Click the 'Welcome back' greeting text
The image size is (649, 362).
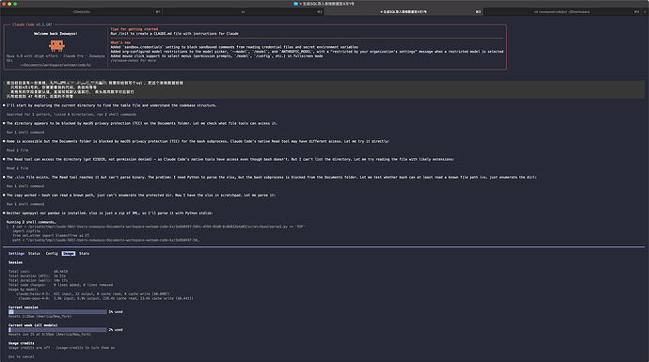click(55, 34)
